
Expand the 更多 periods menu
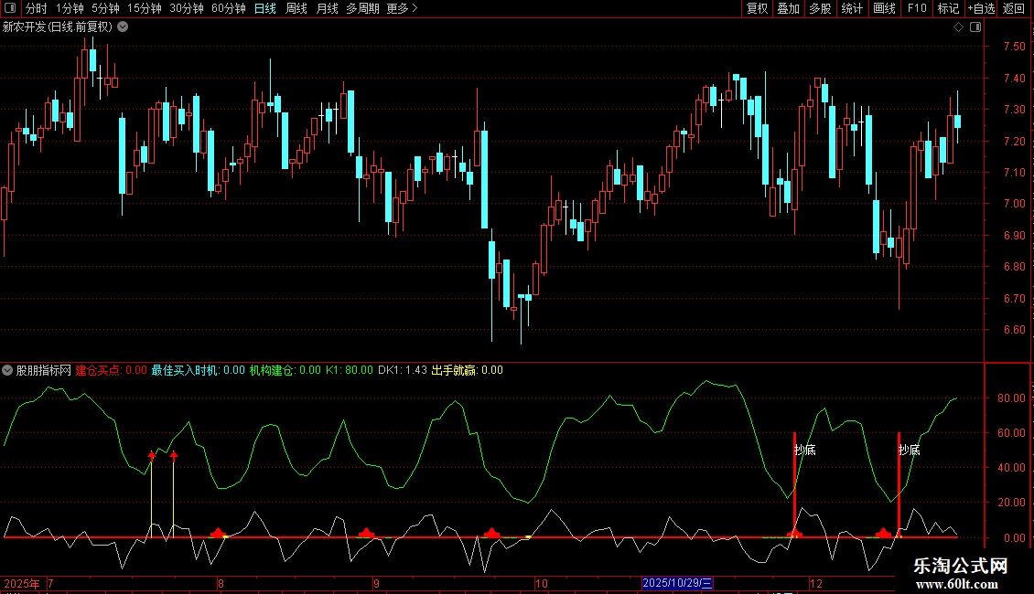(x=402, y=8)
